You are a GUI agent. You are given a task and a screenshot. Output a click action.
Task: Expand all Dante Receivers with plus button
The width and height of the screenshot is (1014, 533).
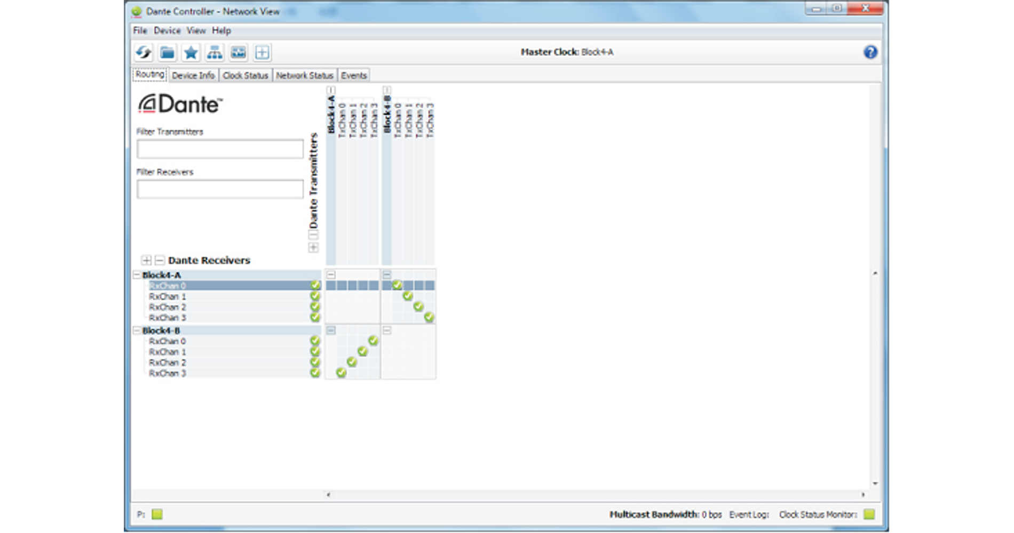(146, 260)
